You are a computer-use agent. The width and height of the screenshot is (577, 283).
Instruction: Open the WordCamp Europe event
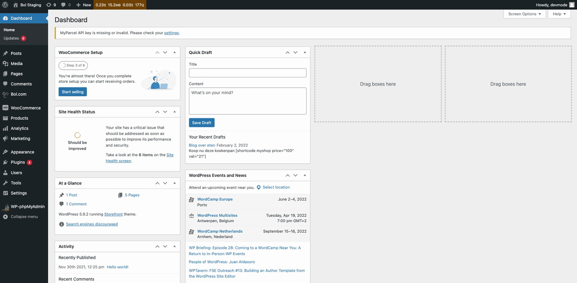215,199
